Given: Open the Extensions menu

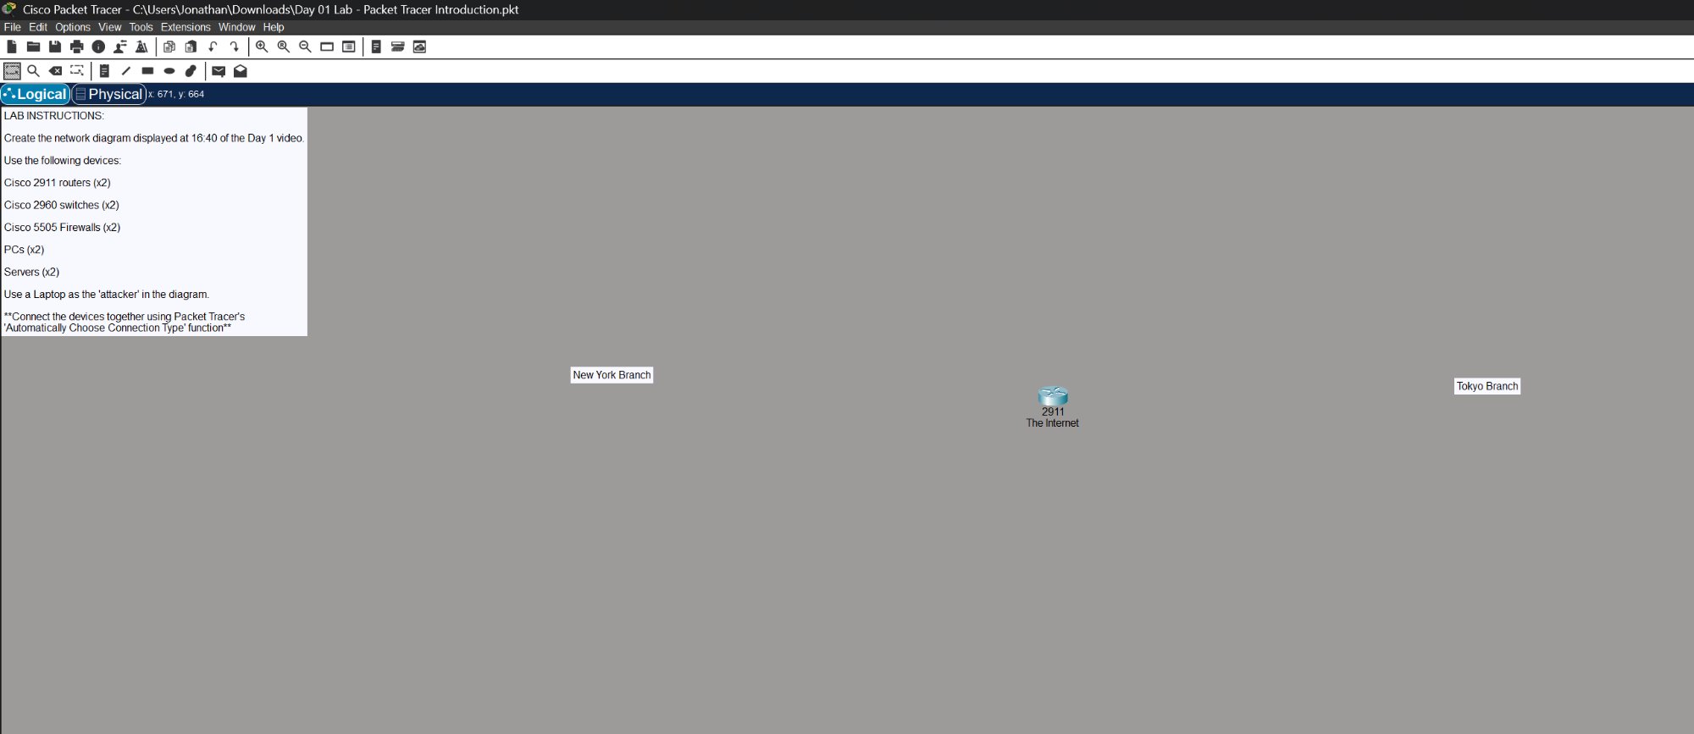Looking at the screenshot, I should (185, 27).
